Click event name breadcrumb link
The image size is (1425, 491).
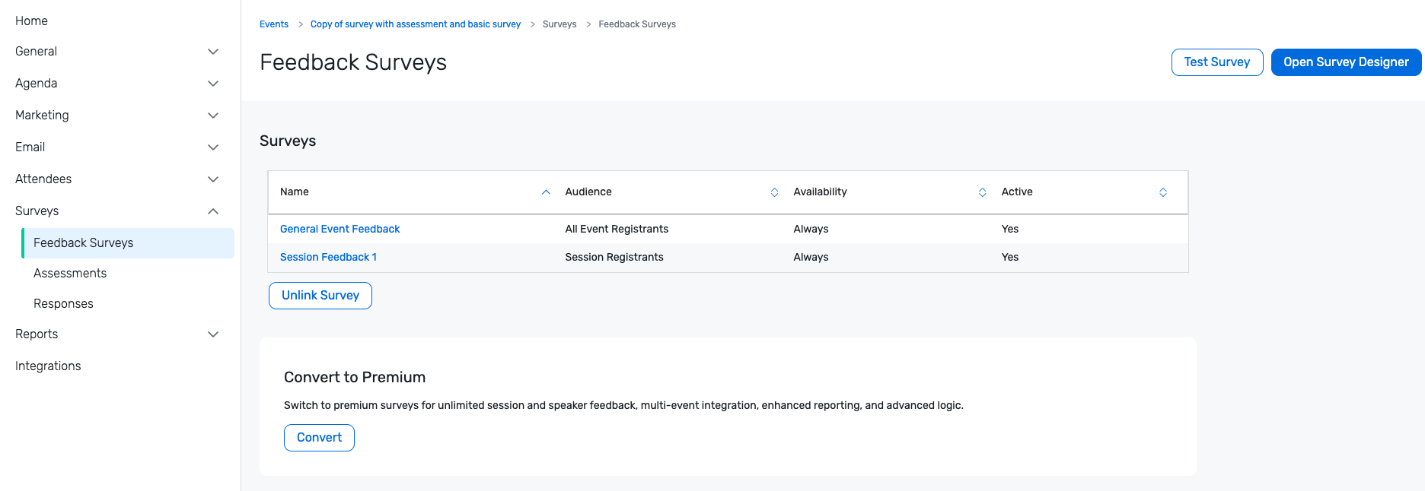coord(416,24)
